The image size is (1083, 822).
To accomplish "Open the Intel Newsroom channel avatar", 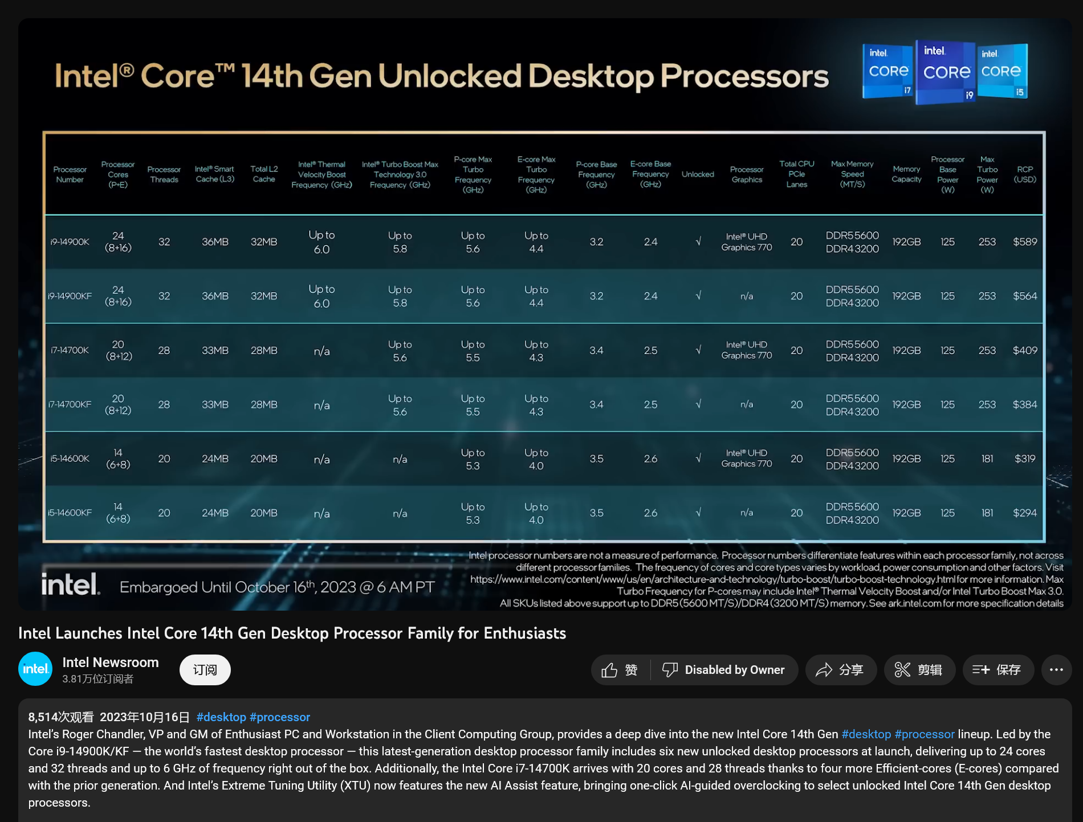I will tap(35, 669).
